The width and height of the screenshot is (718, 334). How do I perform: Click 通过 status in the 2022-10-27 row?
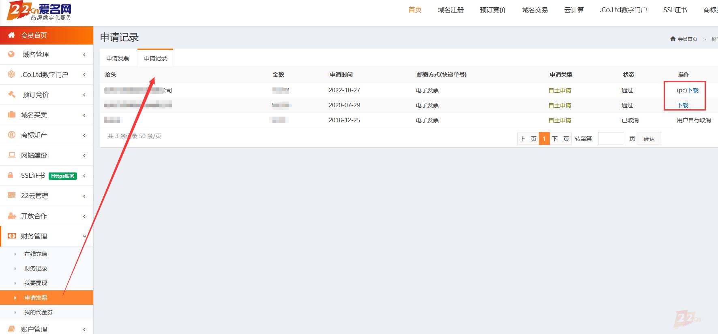(x=627, y=90)
